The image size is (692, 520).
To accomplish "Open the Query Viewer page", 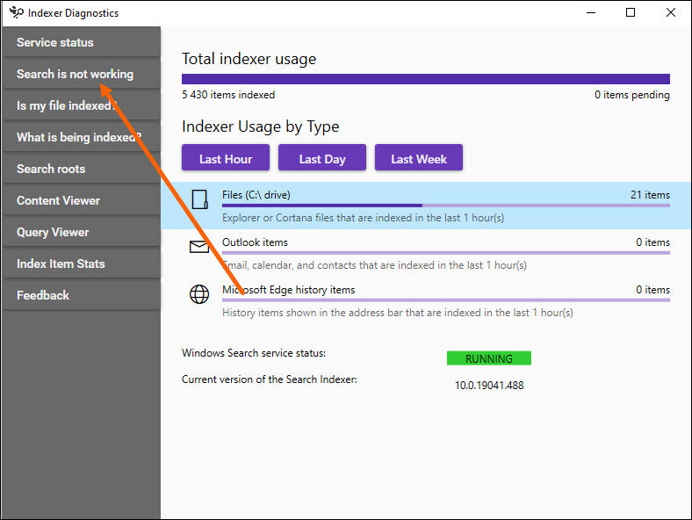I will pyautogui.click(x=82, y=232).
